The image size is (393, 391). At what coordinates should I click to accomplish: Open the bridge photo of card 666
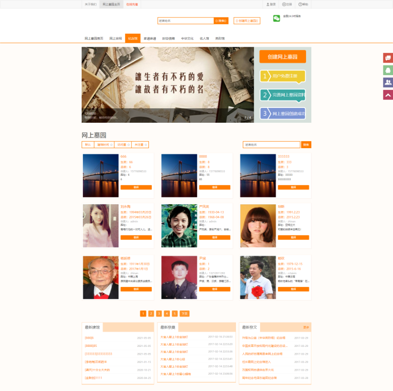point(101,176)
